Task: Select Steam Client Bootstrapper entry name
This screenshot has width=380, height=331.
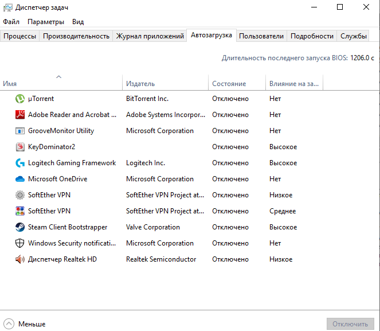Action: (x=68, y=227)
